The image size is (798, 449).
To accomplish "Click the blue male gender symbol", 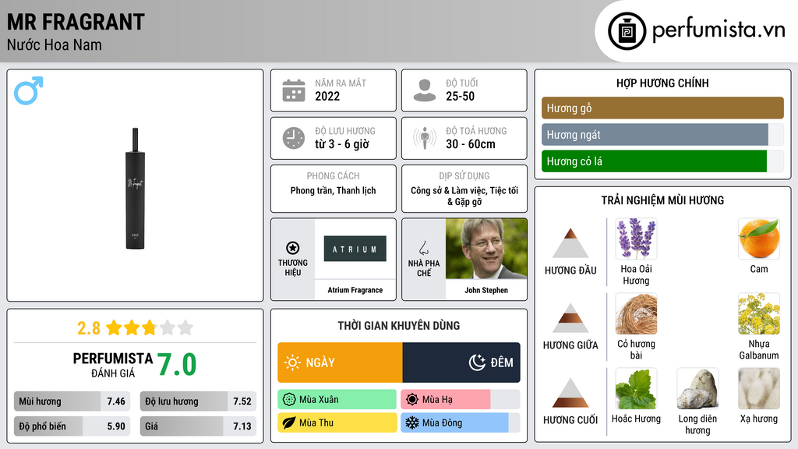I will tap(29, 90).
